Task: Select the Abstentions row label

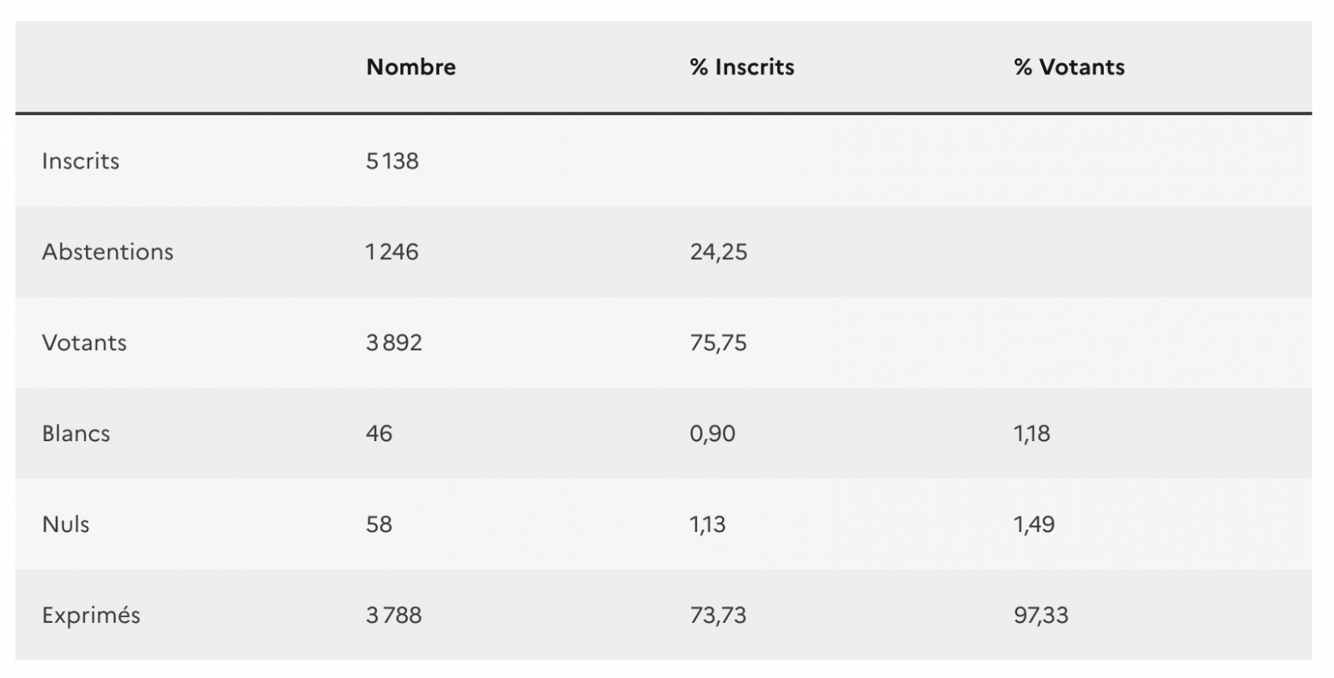Action: (108, 252)
